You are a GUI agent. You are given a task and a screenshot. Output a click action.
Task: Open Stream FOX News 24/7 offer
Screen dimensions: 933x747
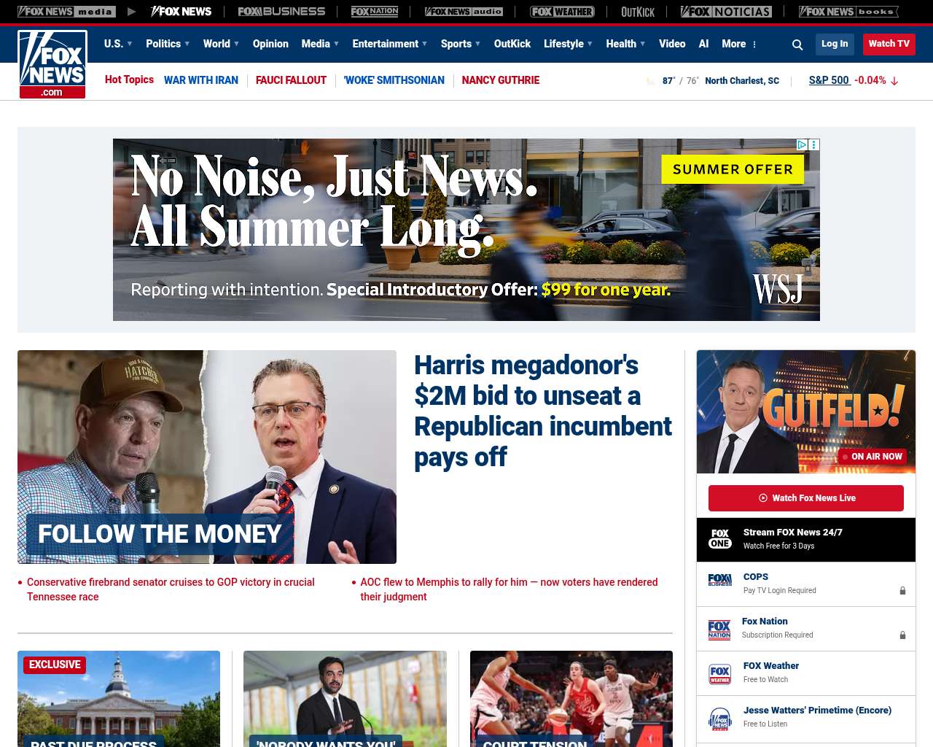[x=806, y=540]
